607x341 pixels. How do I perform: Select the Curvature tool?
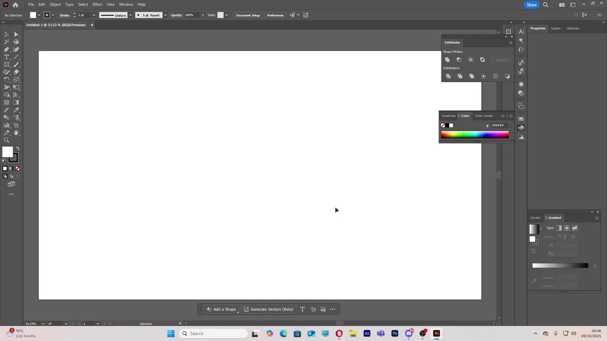pos(16,49)
